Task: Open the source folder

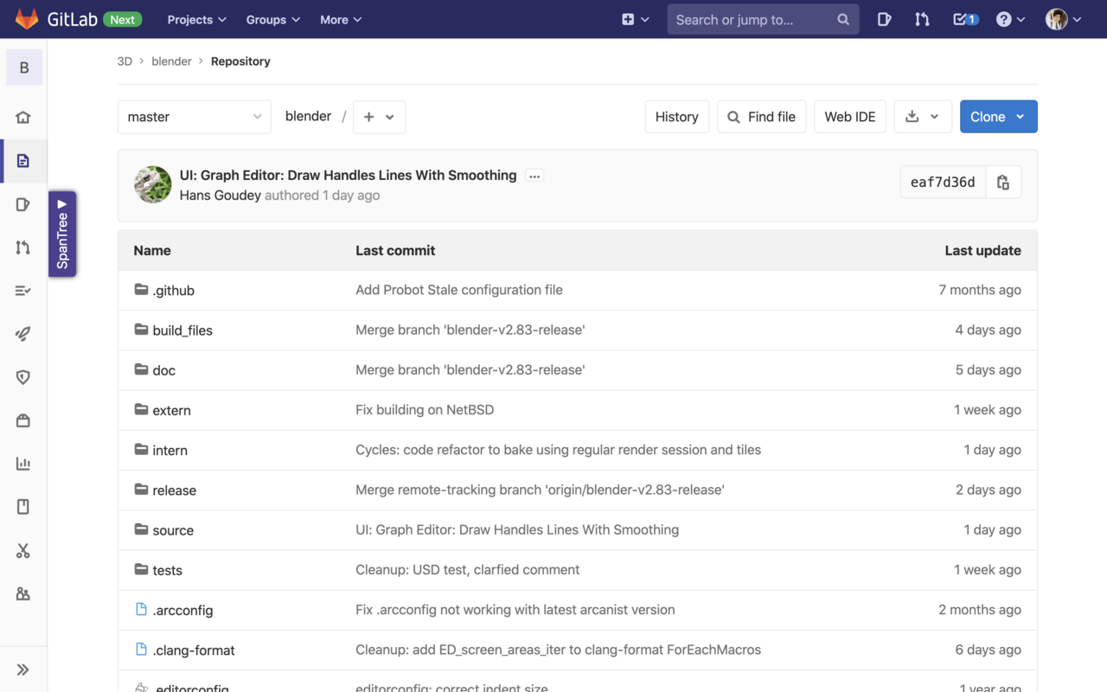Action: click(x=173, y=530)
